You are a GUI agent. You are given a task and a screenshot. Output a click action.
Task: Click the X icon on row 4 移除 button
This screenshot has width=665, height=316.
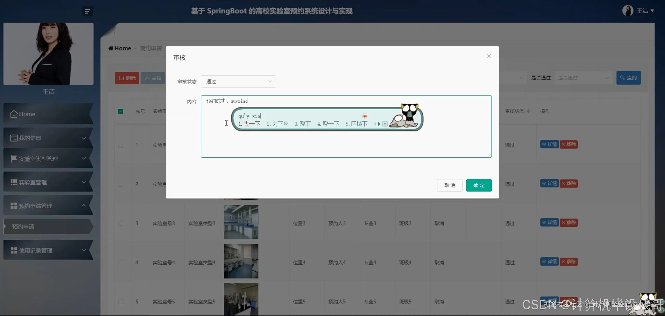pyautogui.click(x=563, y=262)
